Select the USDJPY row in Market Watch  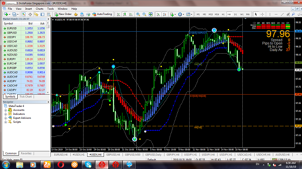[x=24, y=37]
